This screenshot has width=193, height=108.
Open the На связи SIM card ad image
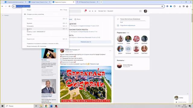click(x=49, y=53)
